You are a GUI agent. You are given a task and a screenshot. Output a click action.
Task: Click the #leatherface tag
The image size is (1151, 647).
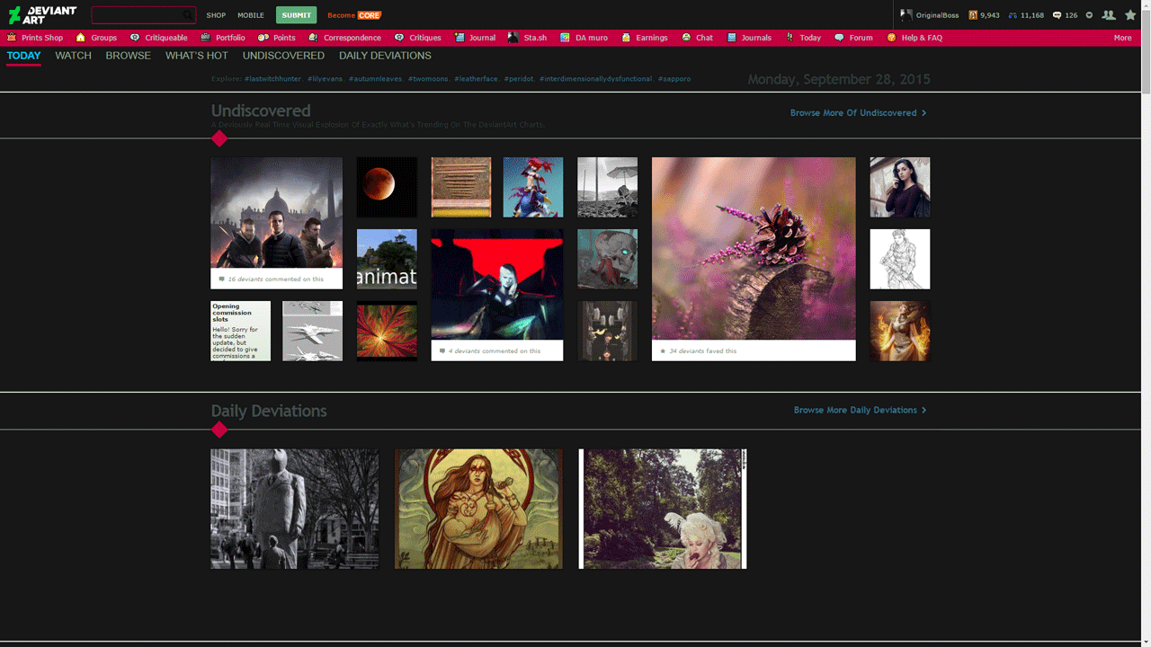[476, 79]
